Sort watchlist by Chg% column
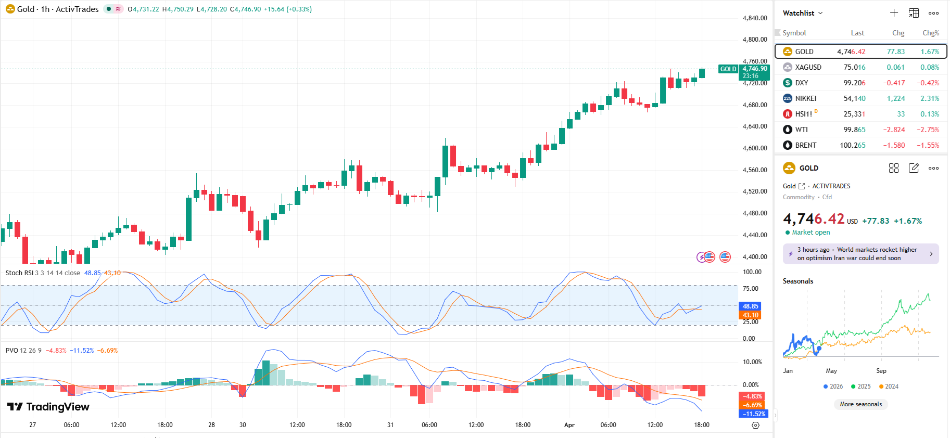950x438 pixels. pyautogui.click(x=930, y=33)
